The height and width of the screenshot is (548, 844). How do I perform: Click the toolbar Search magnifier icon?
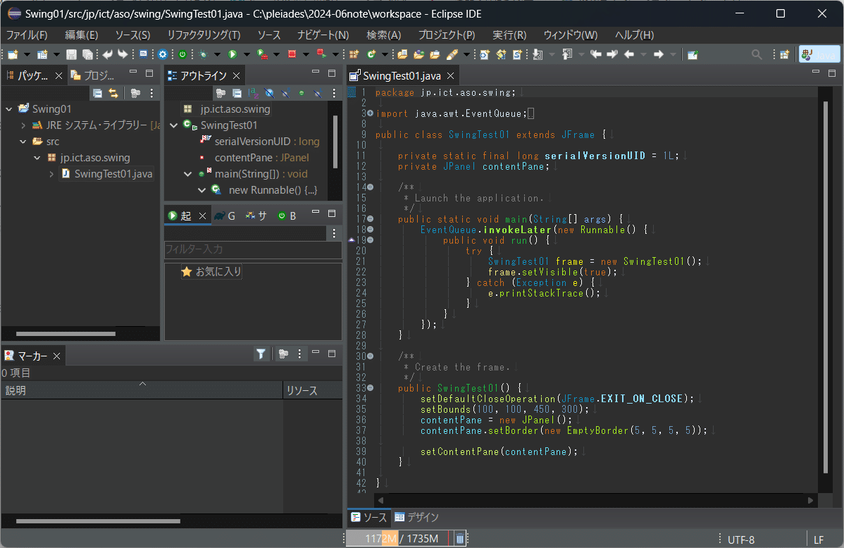coord(757,54)
